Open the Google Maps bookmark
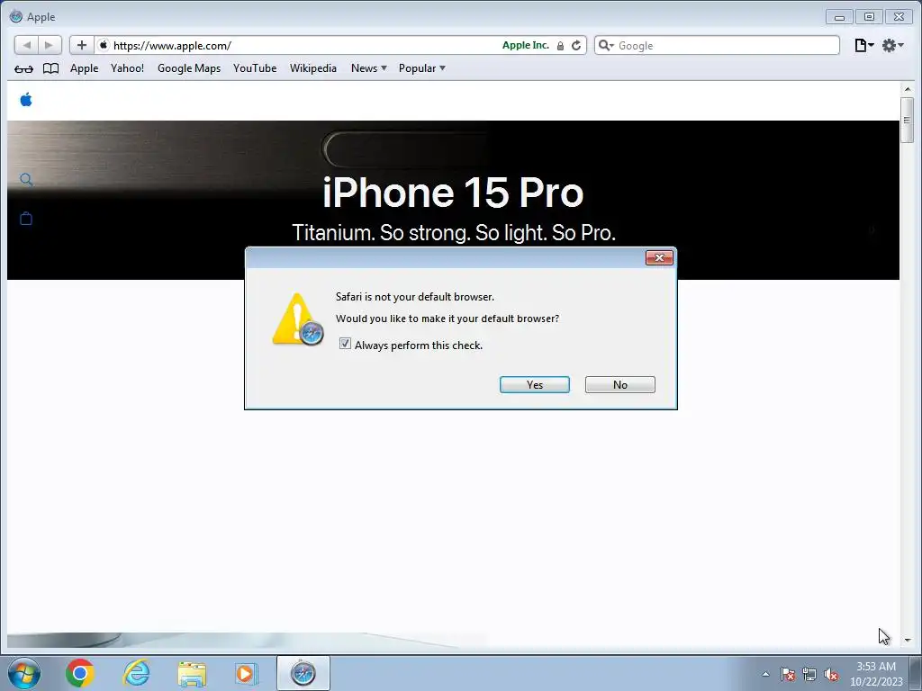Image resolution: width=922 pixels, height=691 pixels. [189, 68]
